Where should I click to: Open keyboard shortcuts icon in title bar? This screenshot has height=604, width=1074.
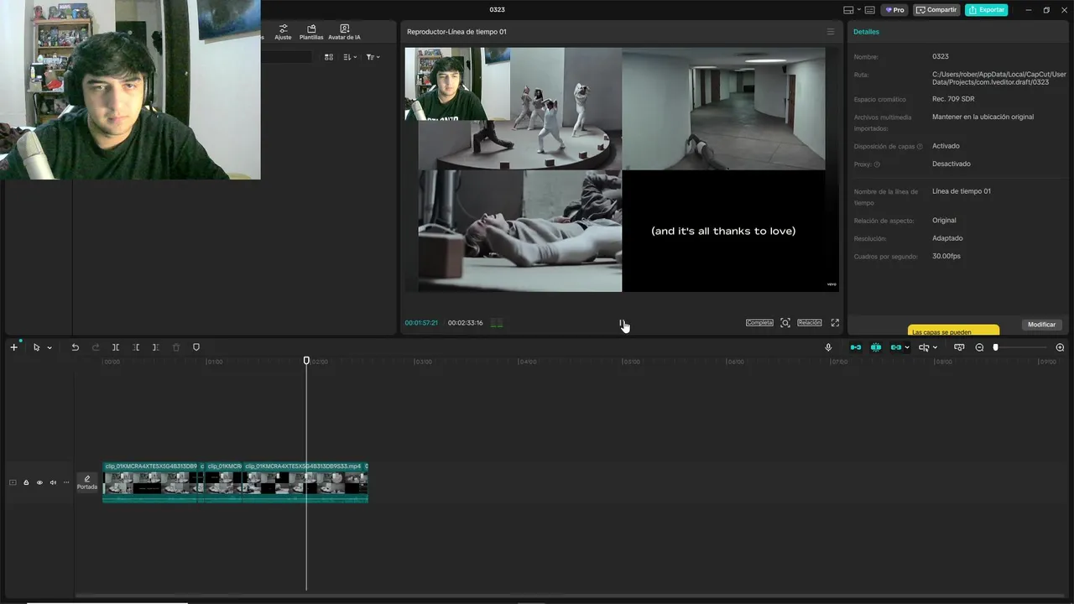click(x=870, y=10)
